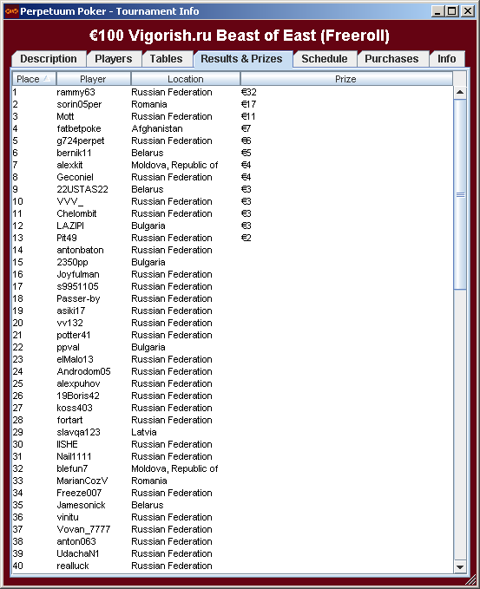Select player alexpuhov
The image size is (480, 589).
[78, 384]
